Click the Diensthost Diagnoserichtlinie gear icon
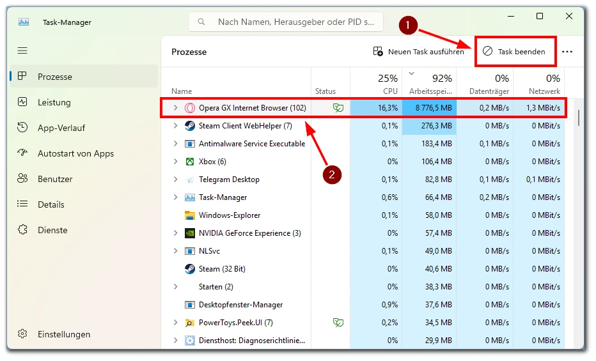The image size is (596, 361). [x=190, y=341]
